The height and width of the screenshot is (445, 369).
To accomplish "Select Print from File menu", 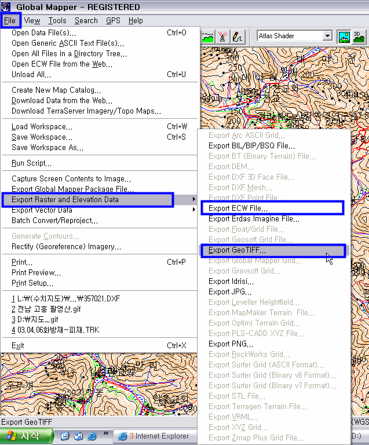I will (x=99, y=262).
